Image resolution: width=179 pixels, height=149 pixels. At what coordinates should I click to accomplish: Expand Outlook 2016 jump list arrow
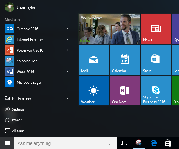pyautogui.click(x=67, y=29)
